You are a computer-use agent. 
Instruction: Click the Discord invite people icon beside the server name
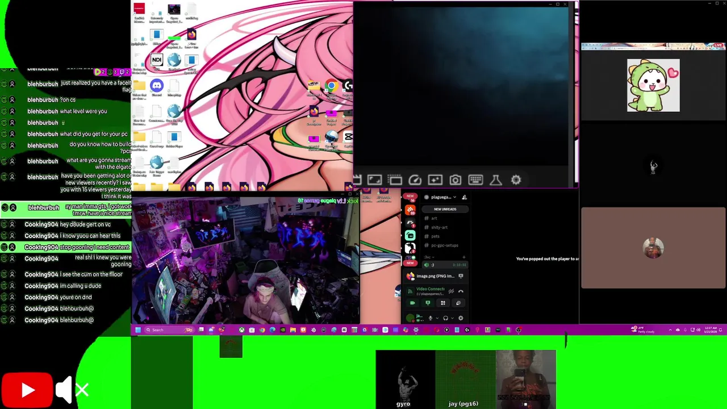[x=464, y=197]
